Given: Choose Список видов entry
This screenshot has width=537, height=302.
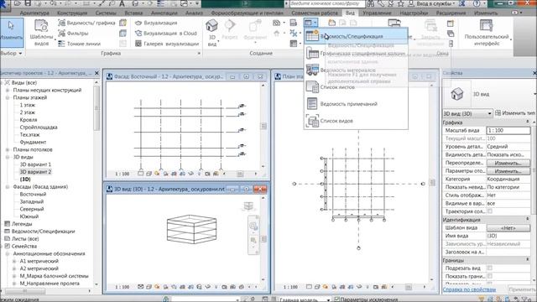Looking at the screenshot, I should pyautogui.click(x=356, y=121).
